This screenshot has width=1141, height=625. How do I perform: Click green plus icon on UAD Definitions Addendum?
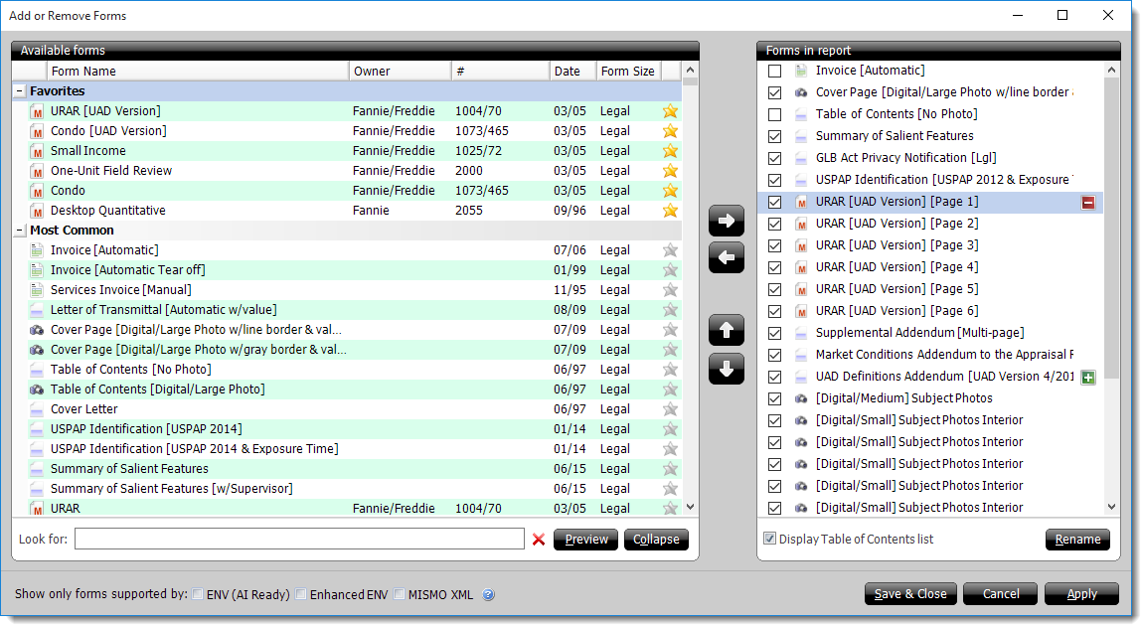click(x=1088, y=378)
